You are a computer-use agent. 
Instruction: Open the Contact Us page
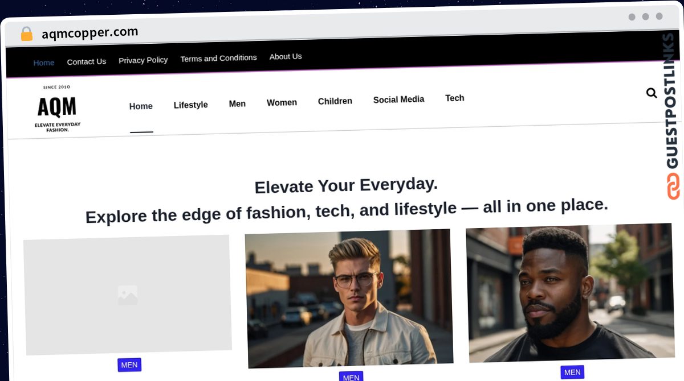tap(87, 61)
